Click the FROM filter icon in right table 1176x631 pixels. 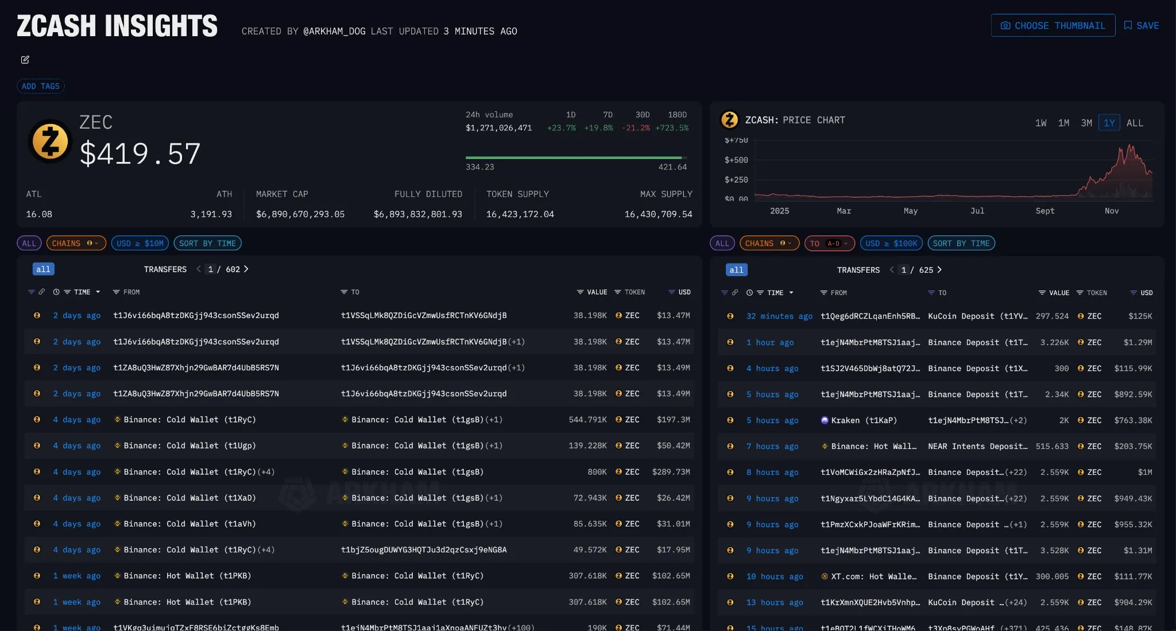[823, 293]
